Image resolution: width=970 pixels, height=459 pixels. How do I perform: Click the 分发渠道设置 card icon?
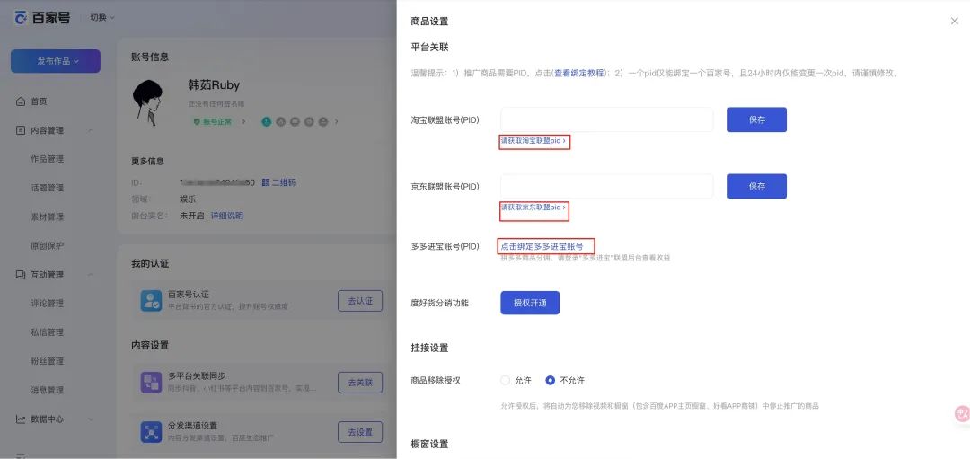151,432
